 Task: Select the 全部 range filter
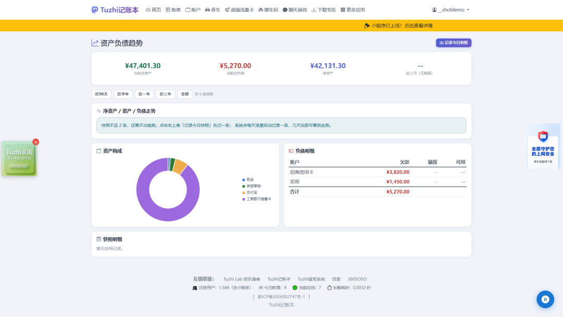point(185,94)
